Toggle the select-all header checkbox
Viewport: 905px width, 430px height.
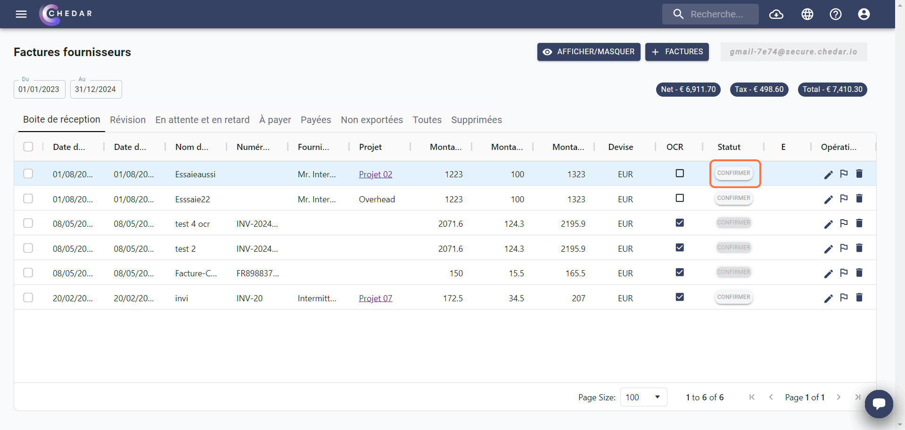tap(28, 147)
